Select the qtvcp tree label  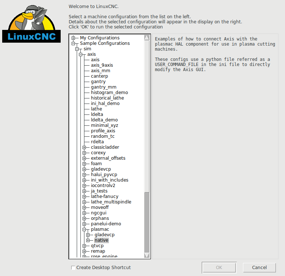pos(97,246)
